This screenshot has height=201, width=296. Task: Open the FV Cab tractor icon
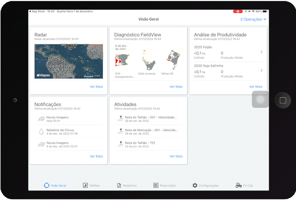[238, 185]
